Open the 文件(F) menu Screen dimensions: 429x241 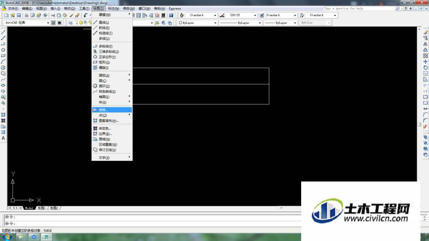[13, 9]
